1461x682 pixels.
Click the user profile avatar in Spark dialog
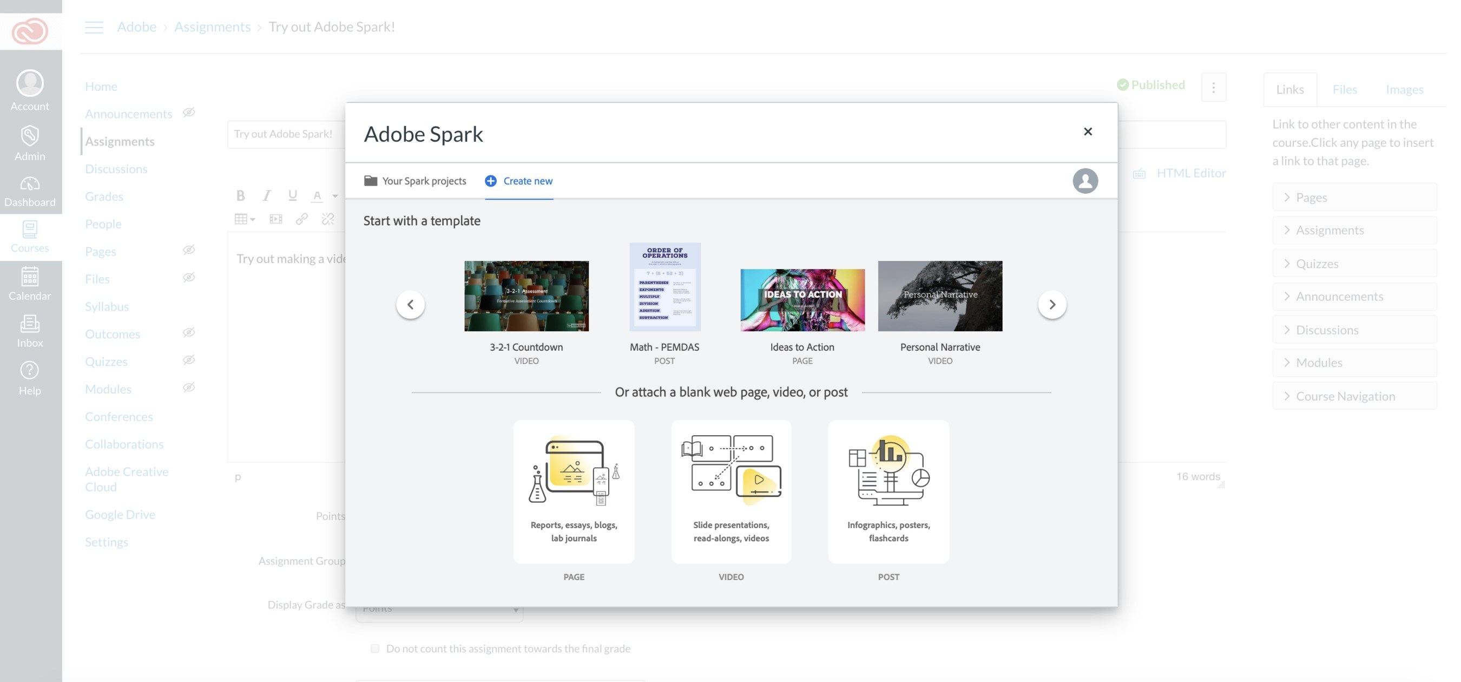tap(1084, 181)
